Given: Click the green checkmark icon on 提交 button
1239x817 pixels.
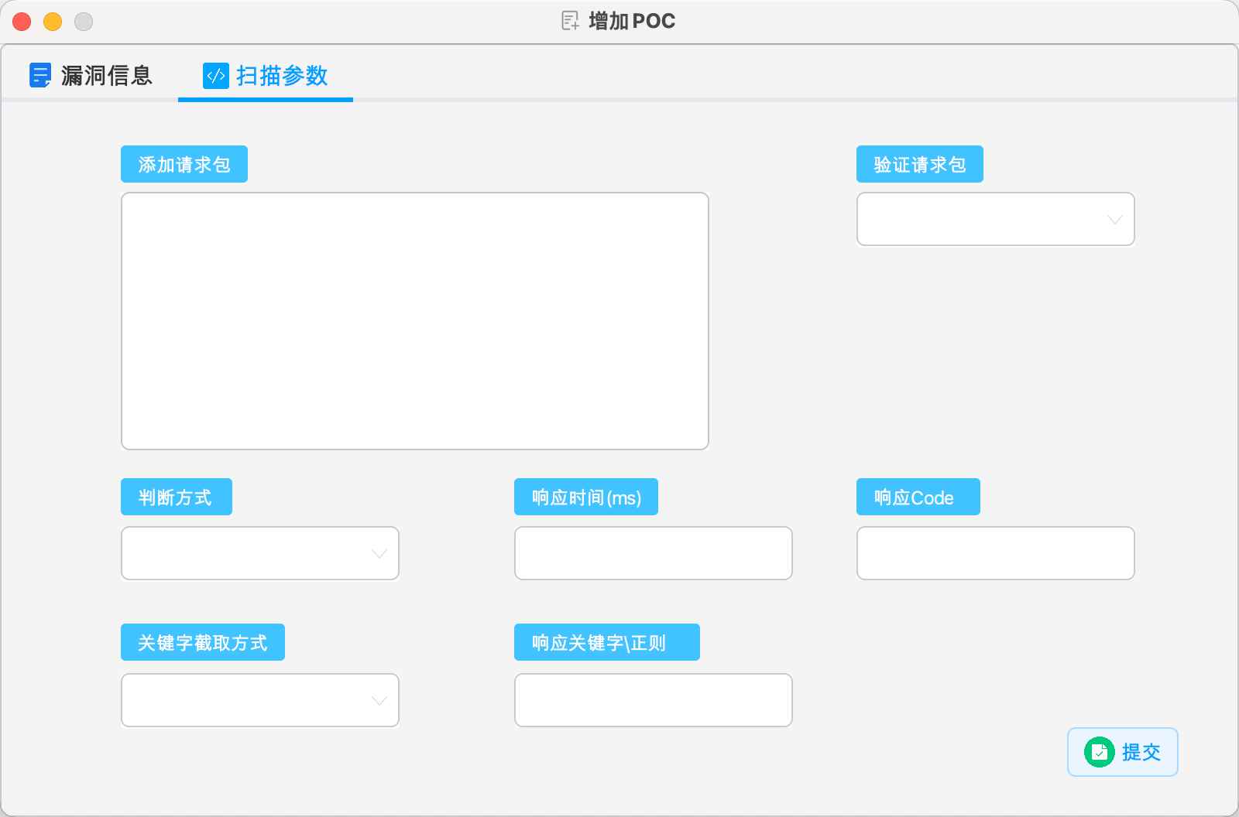Looking at the screenshot, I should (1100, 751).
